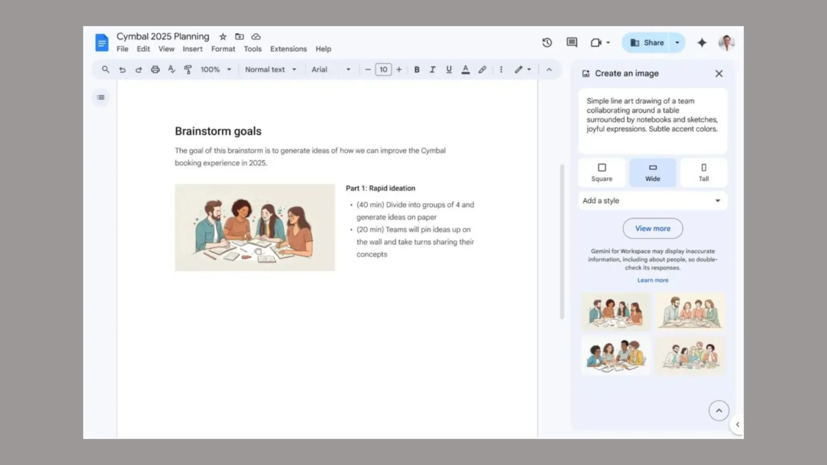The image size is (827, 465).
Task: Star the Cymbal 2025 Planning document
Action: tap(223, 37)
